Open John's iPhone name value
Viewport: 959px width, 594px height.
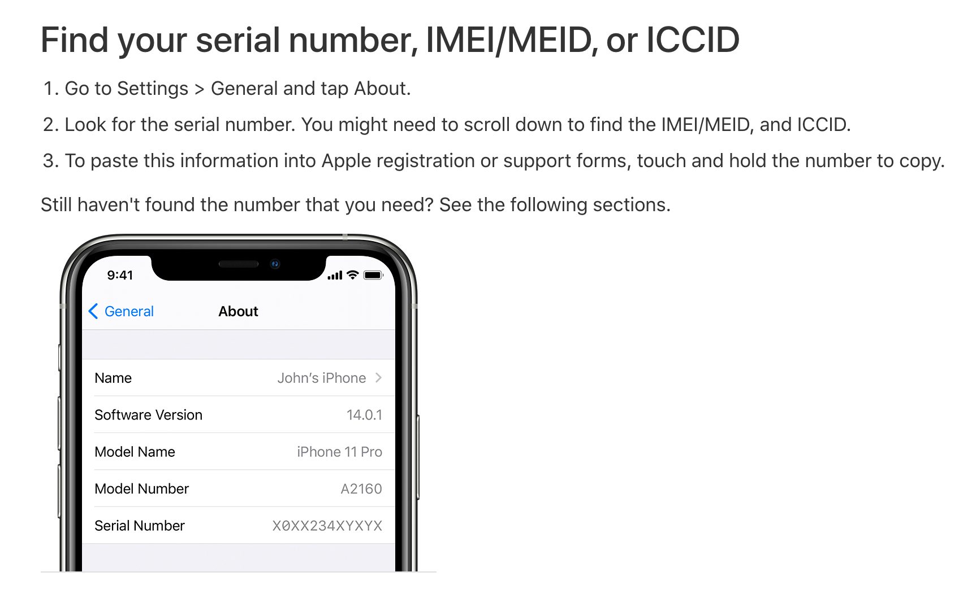pos(321,378)
